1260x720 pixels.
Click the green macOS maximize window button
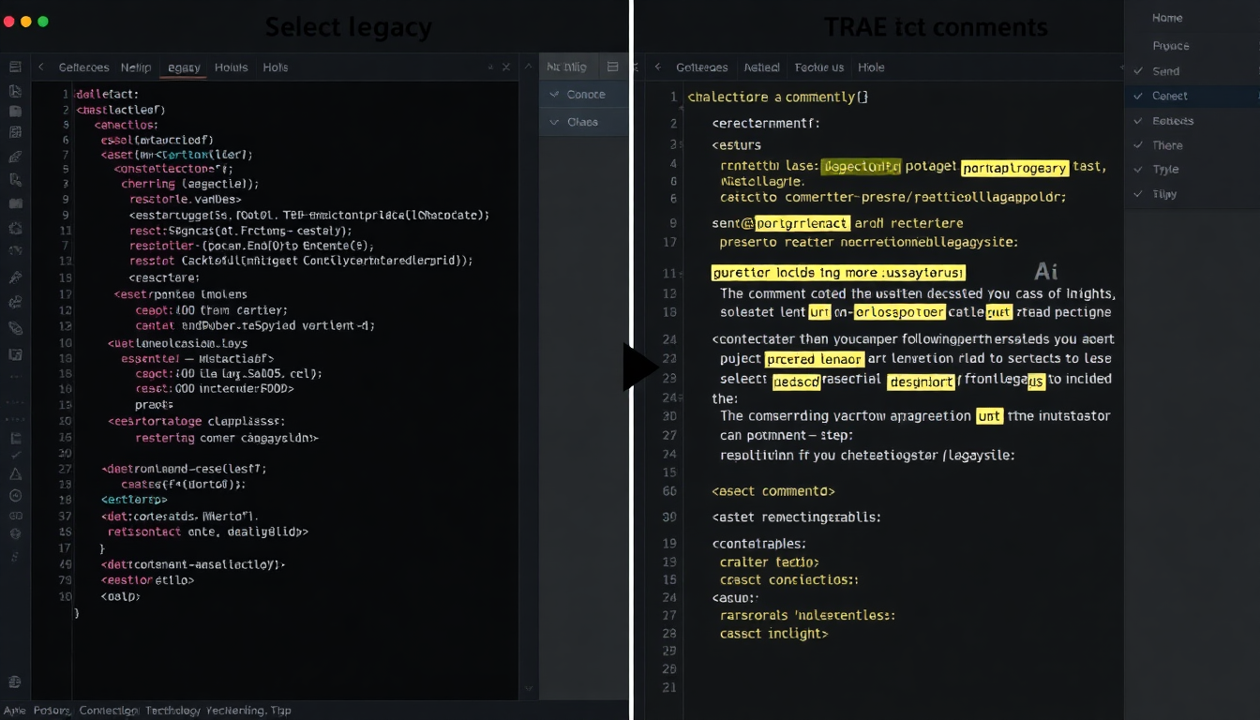pos(43,22)
